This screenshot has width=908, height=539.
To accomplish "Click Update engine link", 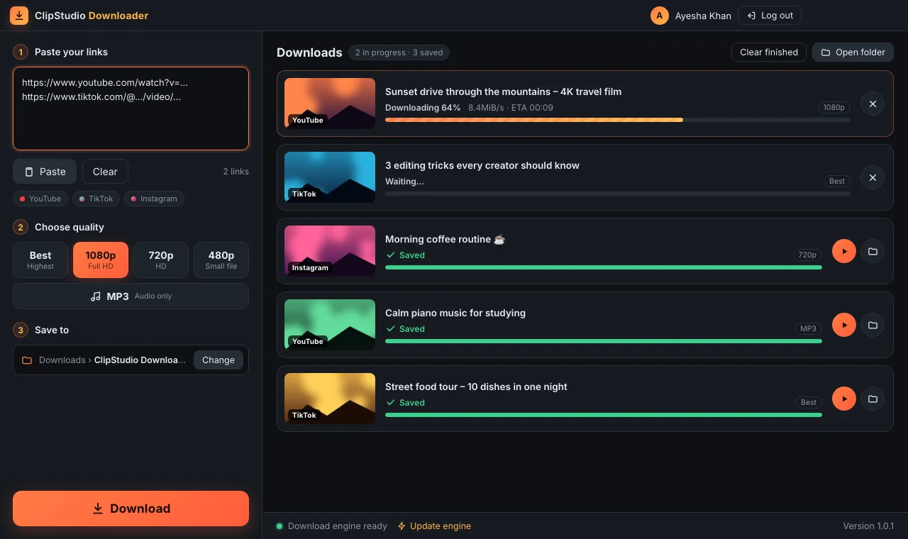I will point(434,526).
